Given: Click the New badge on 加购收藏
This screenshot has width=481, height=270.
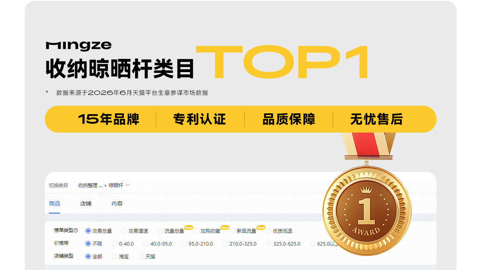Looking at the screenshot, I should 225,228.
